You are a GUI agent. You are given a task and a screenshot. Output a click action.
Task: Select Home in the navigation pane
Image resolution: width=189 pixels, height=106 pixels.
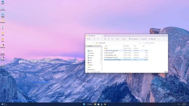93,46
